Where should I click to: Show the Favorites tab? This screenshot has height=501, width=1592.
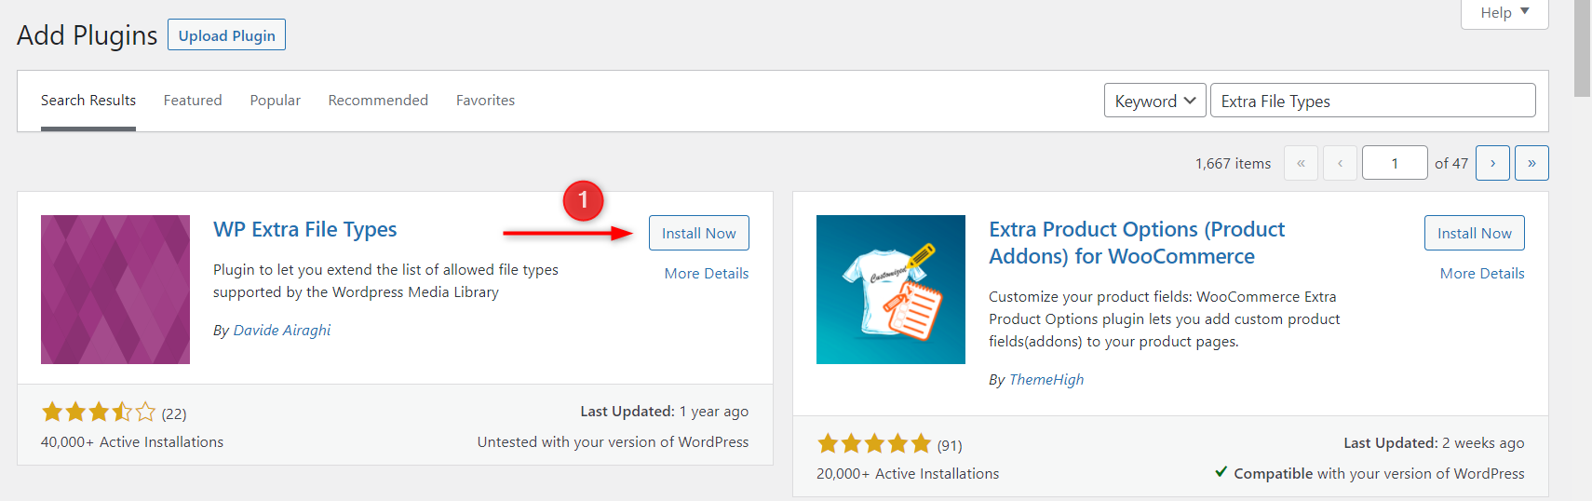(x=485, y=101)
